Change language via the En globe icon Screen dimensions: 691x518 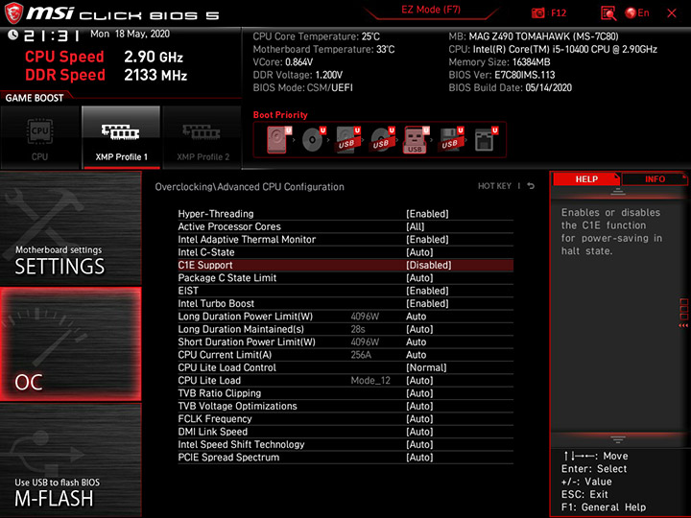click(x=637, y=13)
